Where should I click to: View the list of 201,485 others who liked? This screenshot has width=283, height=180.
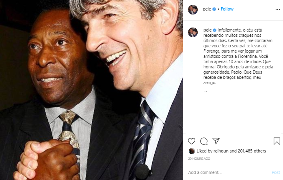click(252, 151)
